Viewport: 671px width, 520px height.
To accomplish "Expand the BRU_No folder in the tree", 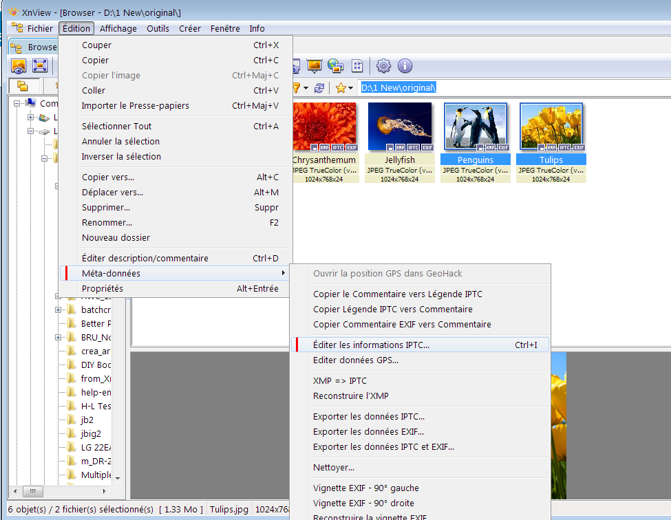I will point(58,338).
